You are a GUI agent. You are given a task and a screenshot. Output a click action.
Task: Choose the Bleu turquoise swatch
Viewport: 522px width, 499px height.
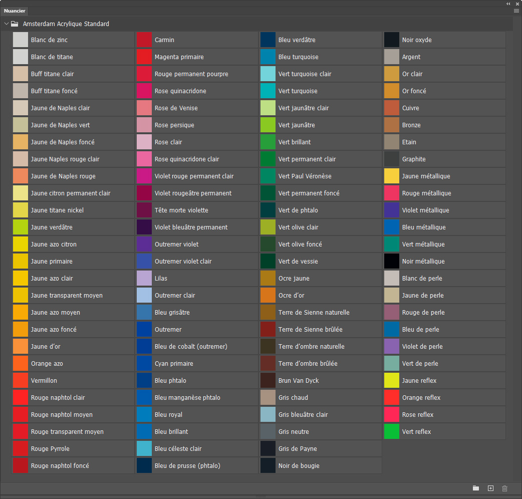tap(268, 57)
